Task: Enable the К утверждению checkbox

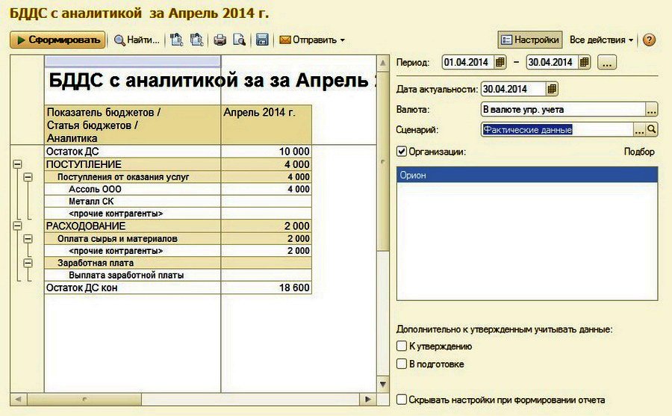Action: 402,346
